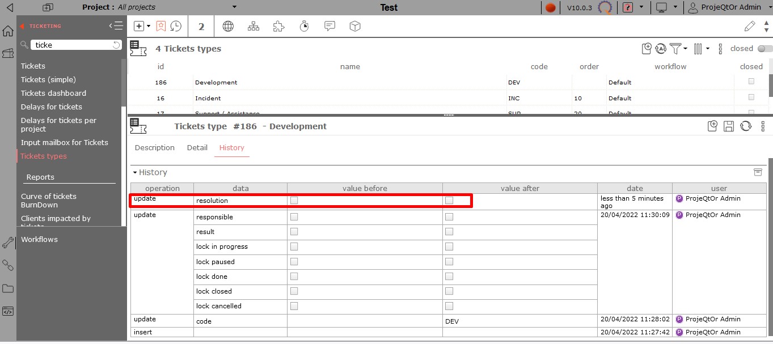The height and width of the screenshot is (344, 773).
Task: Open the Project selector dropdown arrow
Action: 235,7
